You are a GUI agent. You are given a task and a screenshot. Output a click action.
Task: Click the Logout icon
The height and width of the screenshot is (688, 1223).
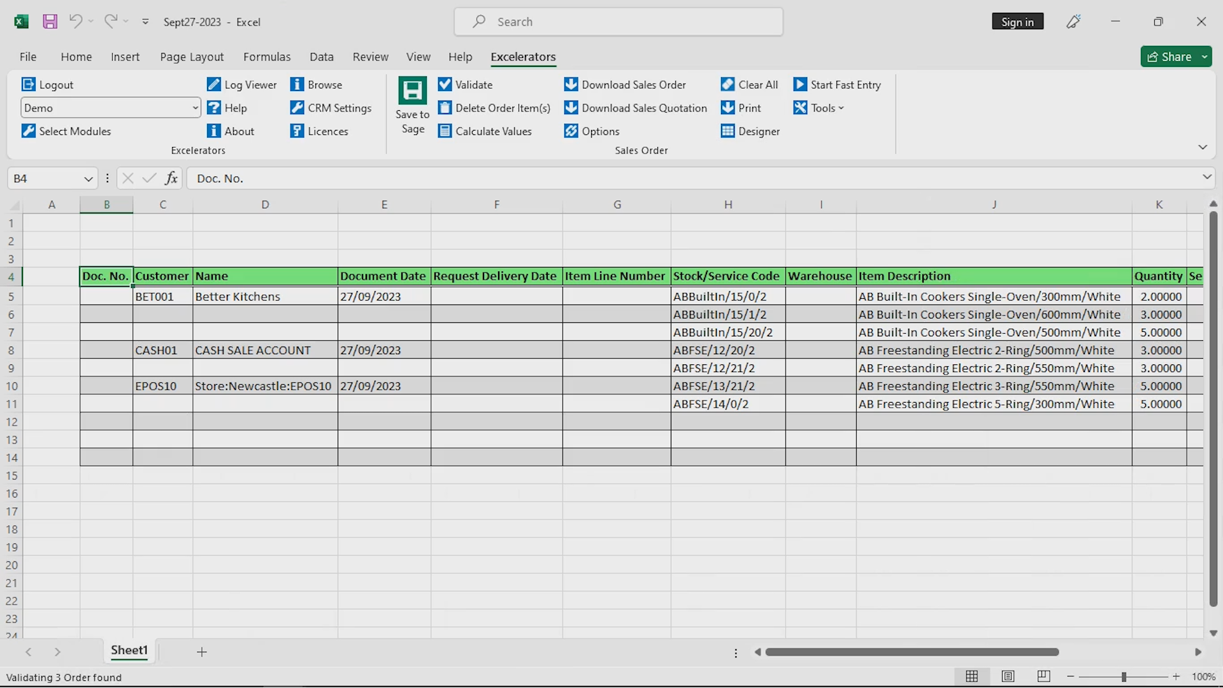[28, 85]
